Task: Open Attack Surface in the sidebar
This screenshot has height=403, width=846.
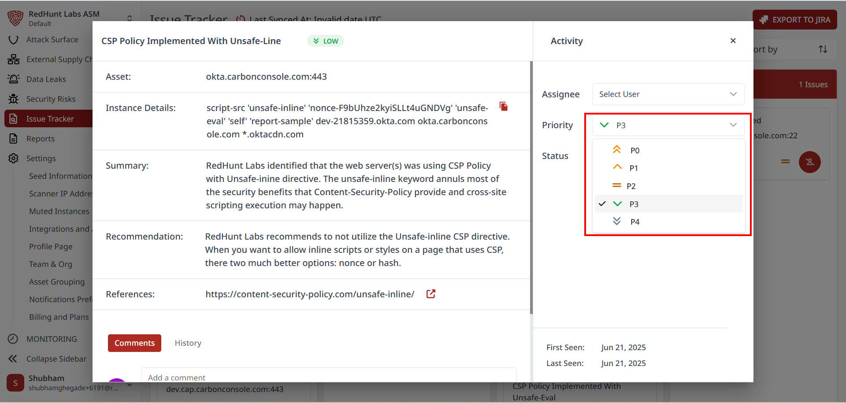Action: (x=52, y=40)
